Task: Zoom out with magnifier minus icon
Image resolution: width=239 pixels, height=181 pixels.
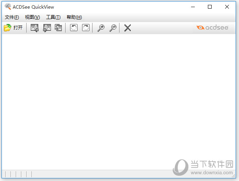Action: coord(113,28)
